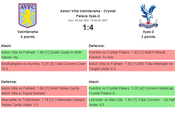This screenshot has height=115, width=176.
Task: Click the Crystal Palace eagle crest
Action: (148, 15)
